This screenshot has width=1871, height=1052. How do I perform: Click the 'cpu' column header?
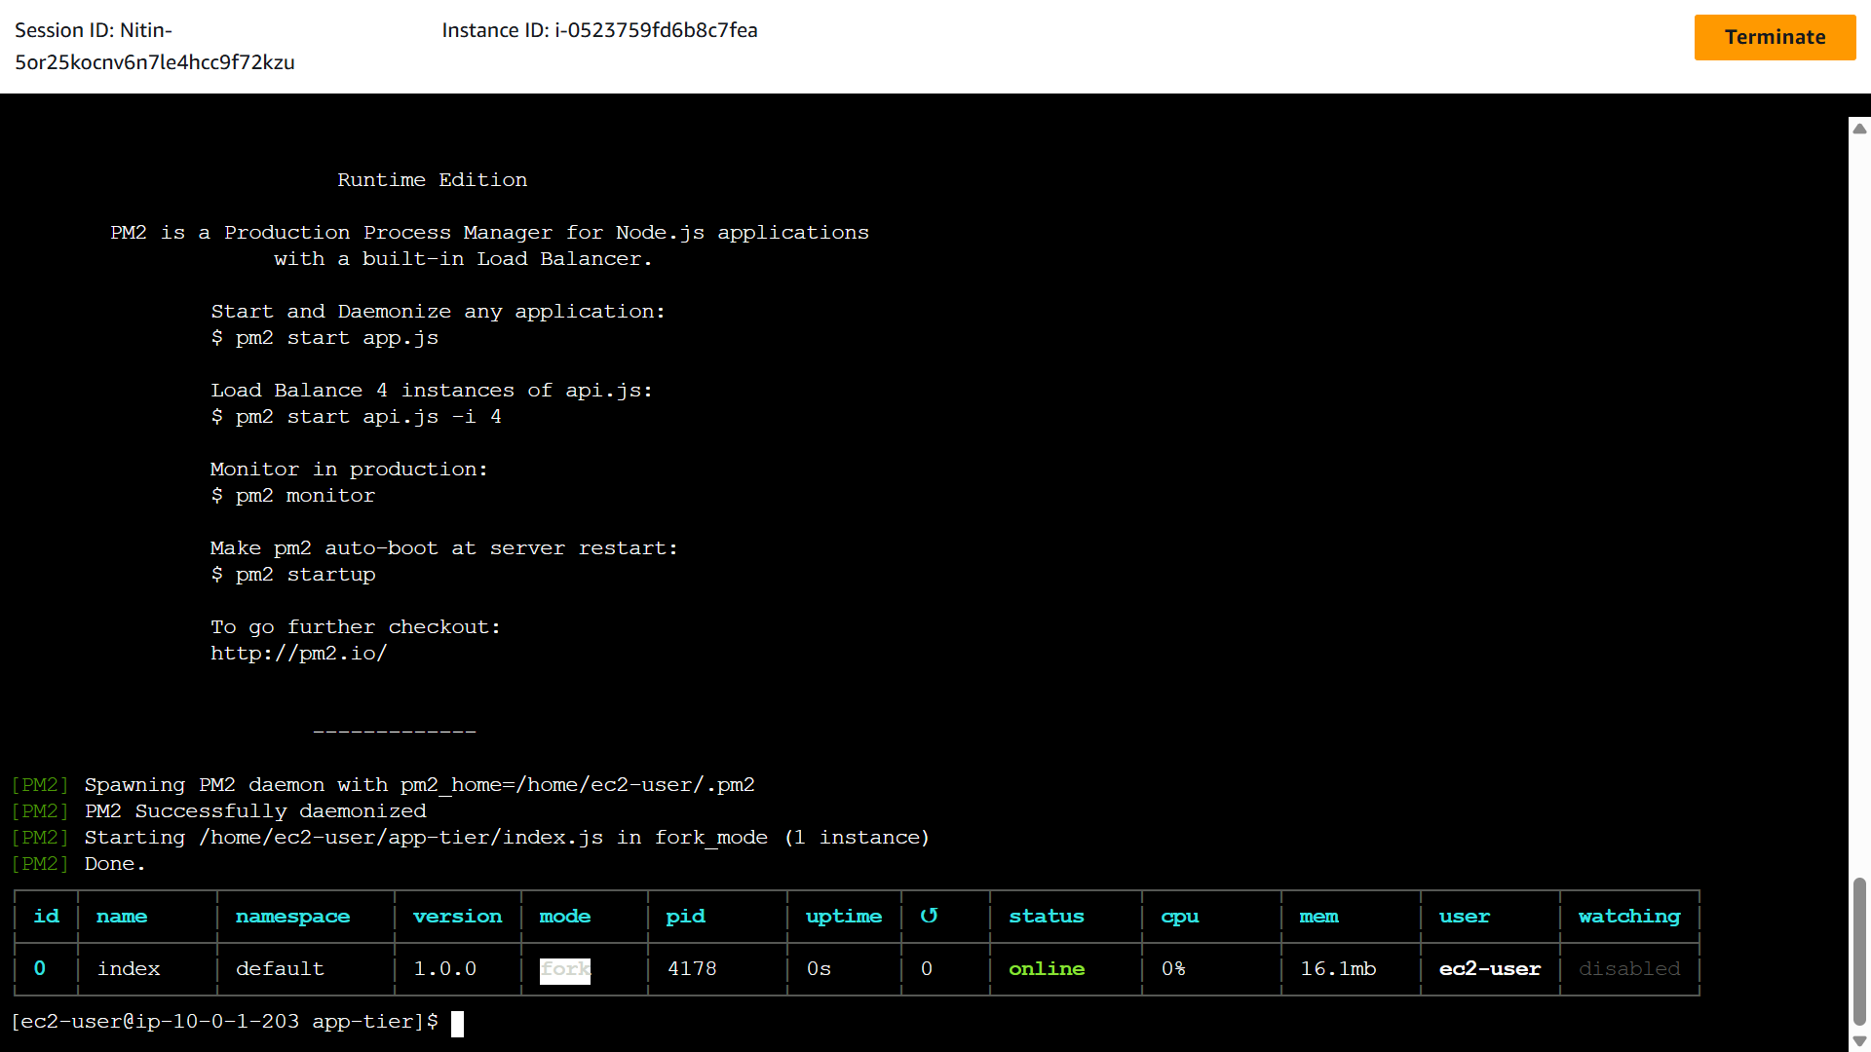tap(1180, 917)
